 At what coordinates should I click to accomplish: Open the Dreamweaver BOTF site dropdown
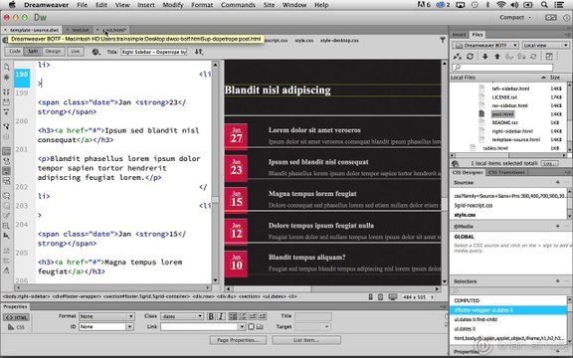click(485, 46)
